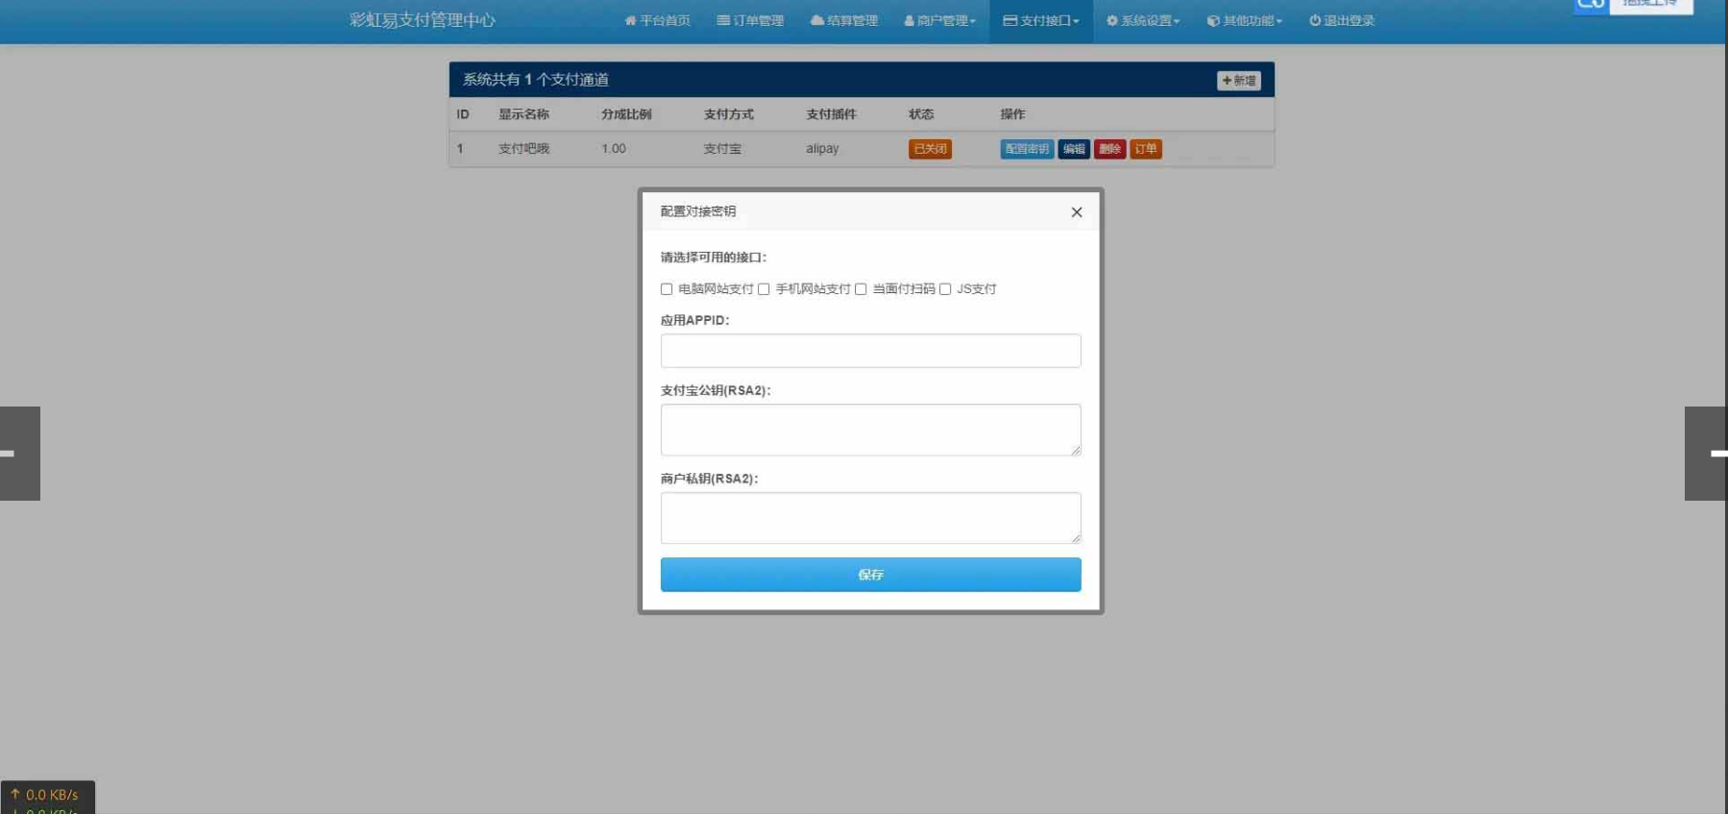Toggle the JS支付 checkbox
The image size is (1728, 814).
tap(945, 289)
